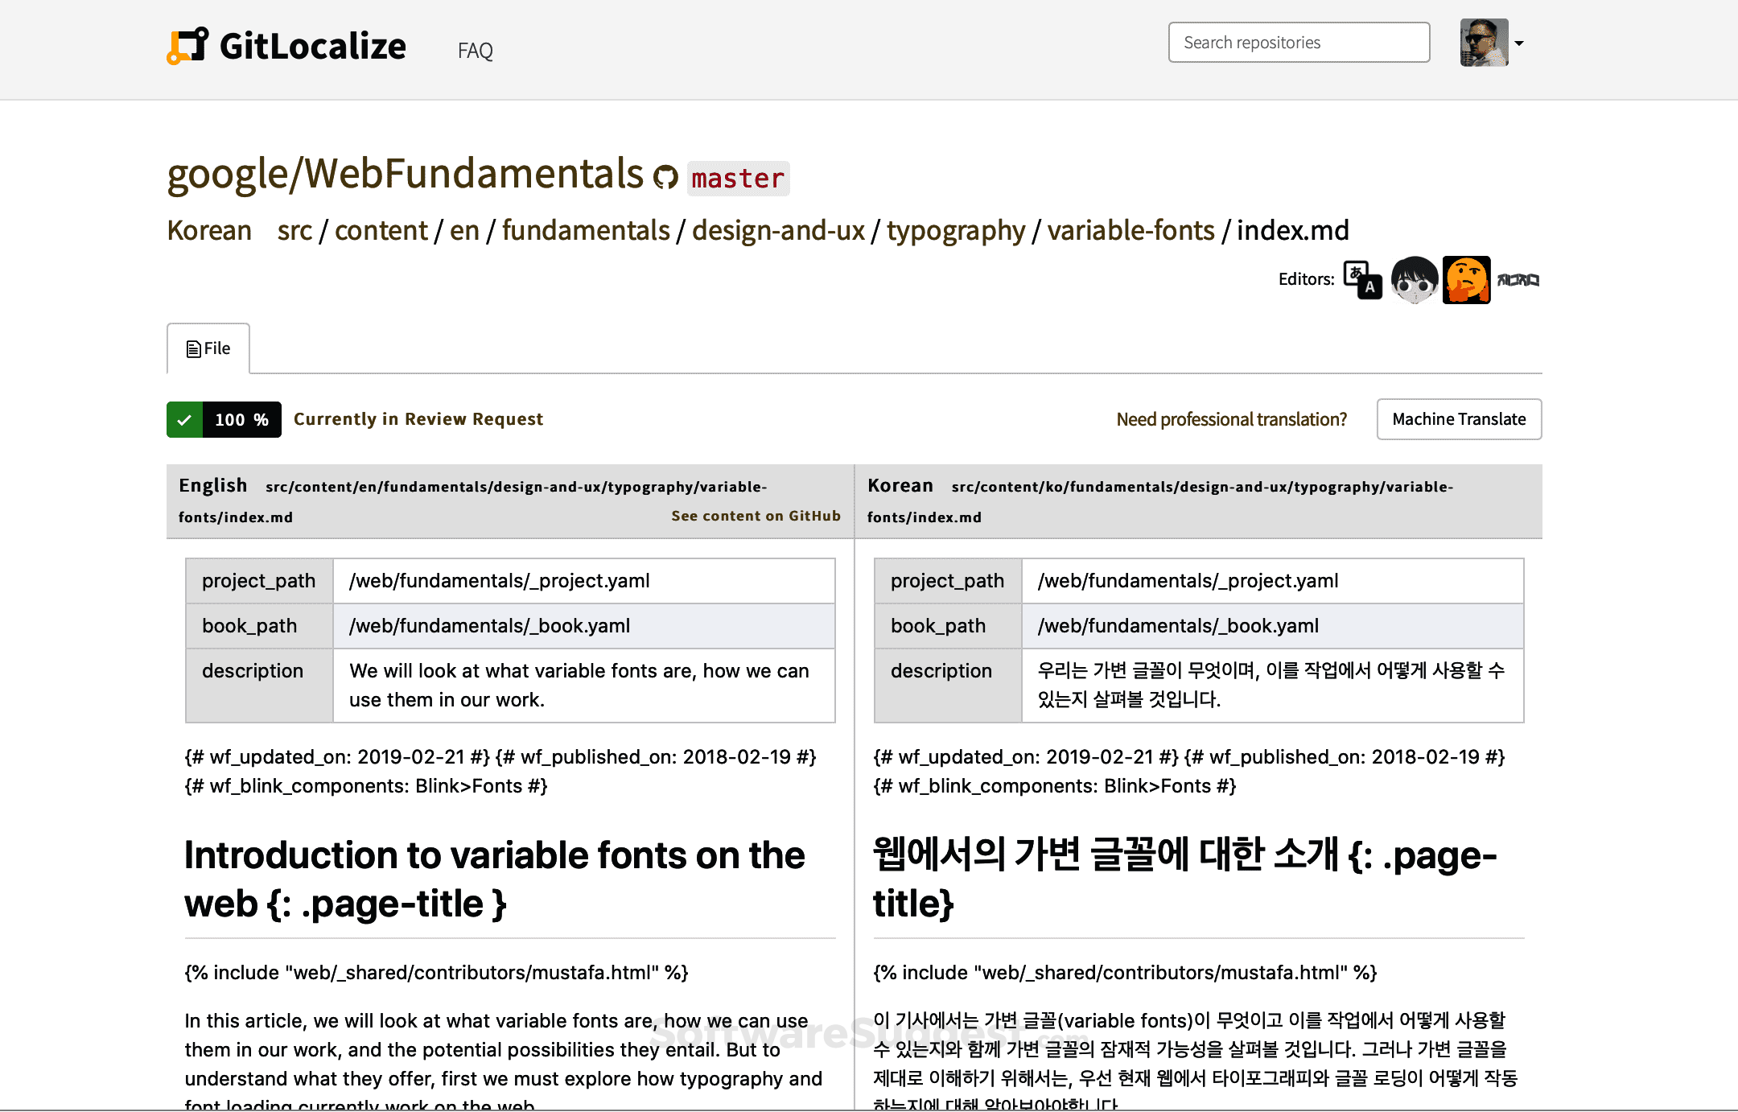The width and height of the screenshot is (1738, 1112).
Task: Select the fundamentals breadcrumb link
Action: 585,231
